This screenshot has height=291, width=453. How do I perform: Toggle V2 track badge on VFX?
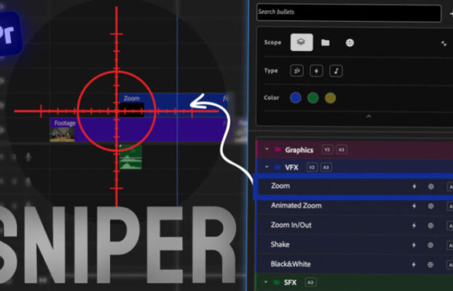click(312, 167)
